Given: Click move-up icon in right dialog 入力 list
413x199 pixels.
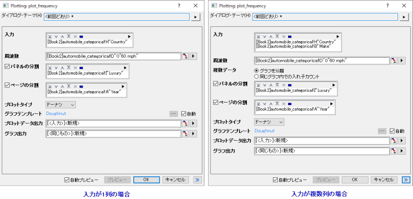Looking at the screenshot, I should 271,37.
